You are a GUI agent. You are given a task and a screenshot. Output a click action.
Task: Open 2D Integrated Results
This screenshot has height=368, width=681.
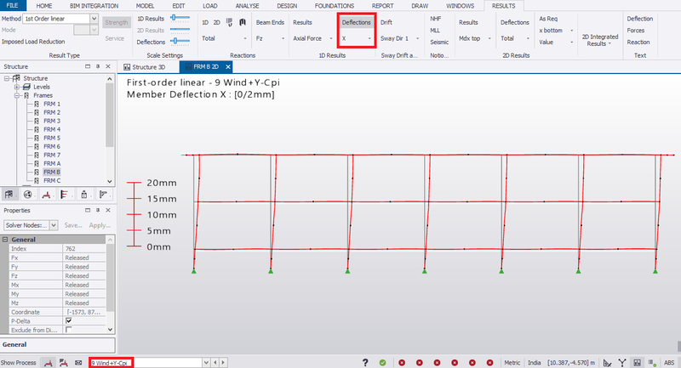tap(600, 40)
